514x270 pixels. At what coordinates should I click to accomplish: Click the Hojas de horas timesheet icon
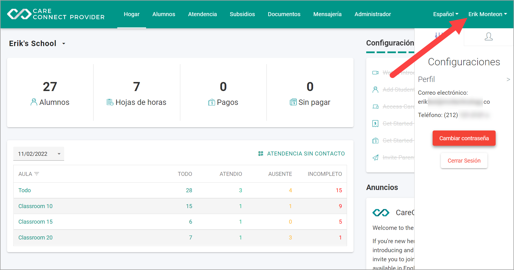coord(110,102)
